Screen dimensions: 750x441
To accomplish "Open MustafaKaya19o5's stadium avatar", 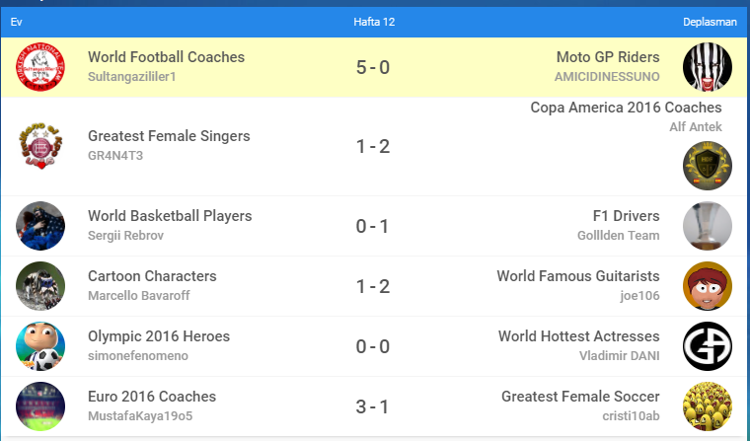I will pos(40,406).
